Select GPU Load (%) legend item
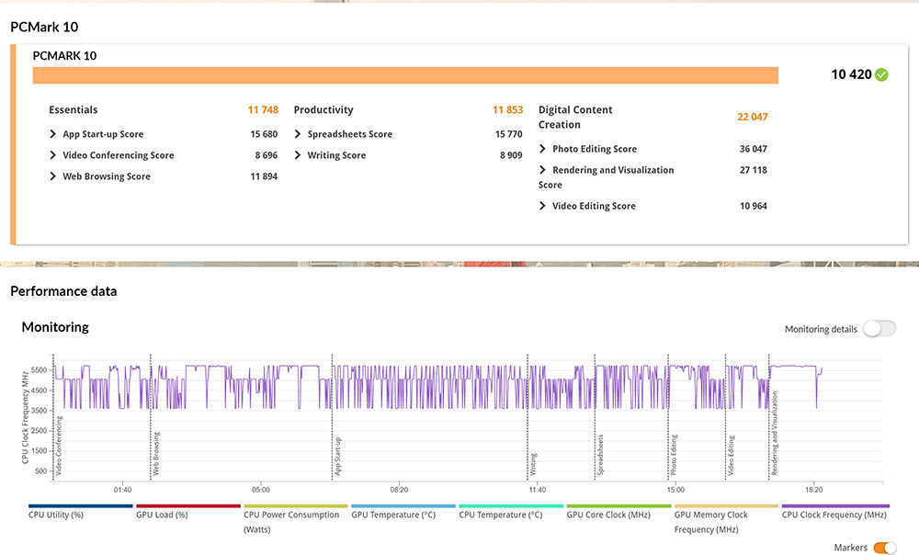Screen dimensions: 919x555 click(162, 515)
